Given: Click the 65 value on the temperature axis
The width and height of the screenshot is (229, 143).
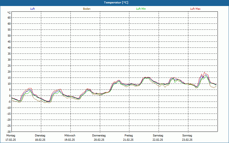Looking at the screenshot, I should [x=9, y=18].
